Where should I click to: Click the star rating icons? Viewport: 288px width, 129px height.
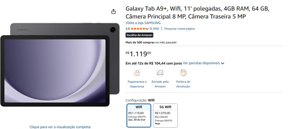point(138,29)
